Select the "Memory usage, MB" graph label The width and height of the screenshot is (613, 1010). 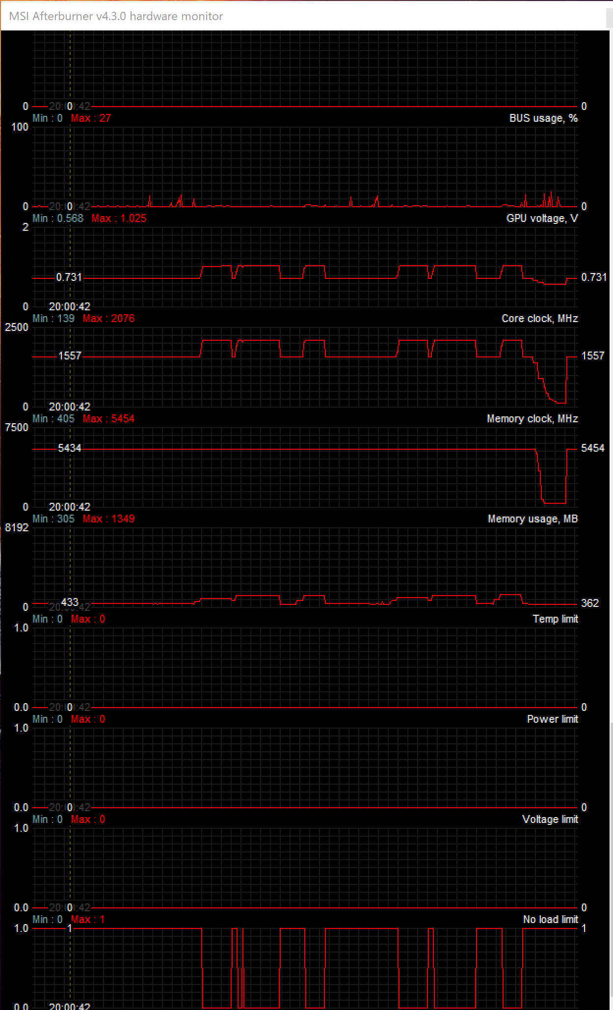(533, 519)
